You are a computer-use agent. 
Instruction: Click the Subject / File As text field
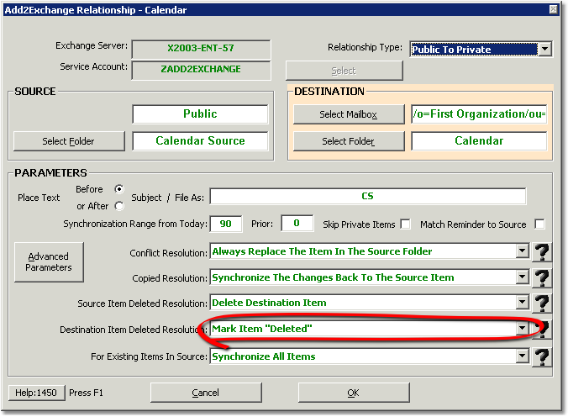coord(368,196)
